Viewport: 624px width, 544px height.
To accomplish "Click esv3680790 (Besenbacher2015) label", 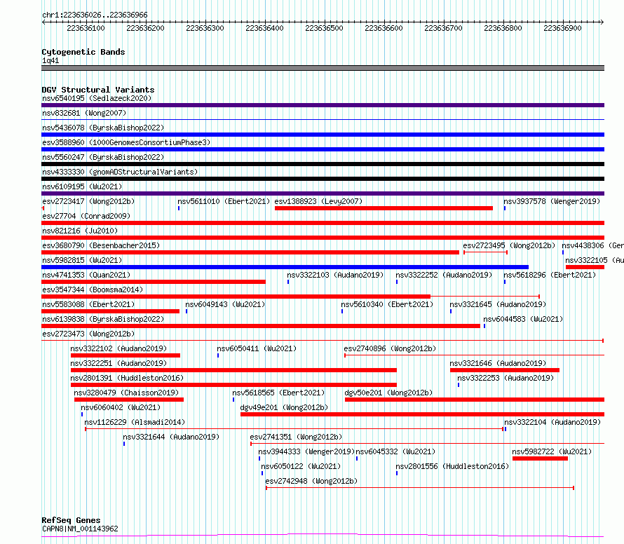I will tap(101, 245).
